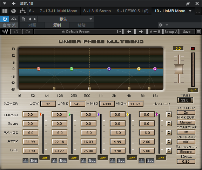Open the track menu triangle beside 音轨 18
Screen dimensions: 202x170
pos(5,3)
